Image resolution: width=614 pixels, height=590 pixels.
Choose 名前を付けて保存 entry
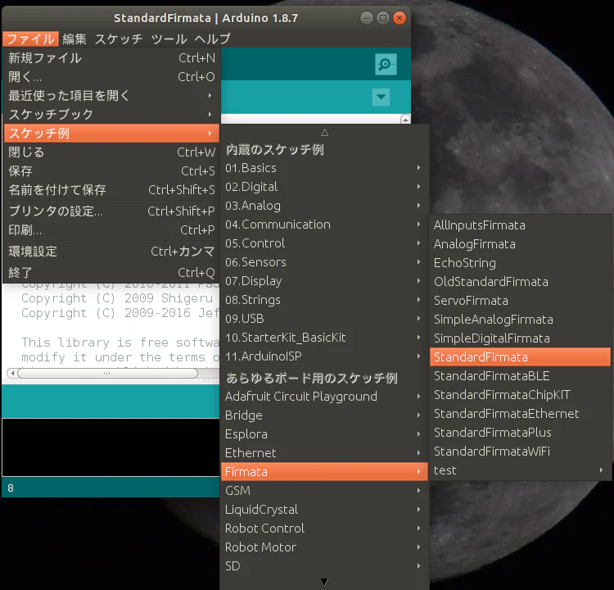pos(111,190)
